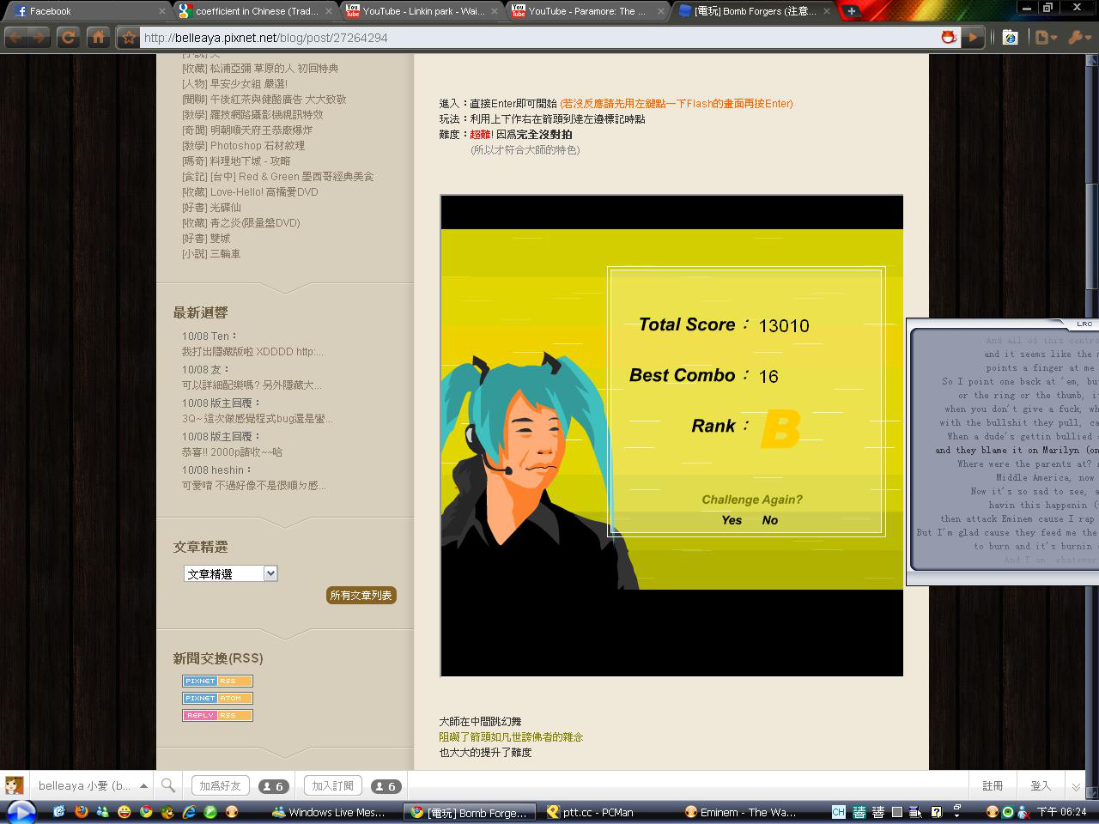Close the YouTube Paramore tab

point(662,11)
